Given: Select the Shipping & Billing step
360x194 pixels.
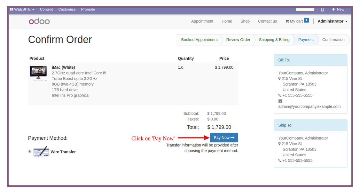Looking at the screenshot, I should [274, 40].
